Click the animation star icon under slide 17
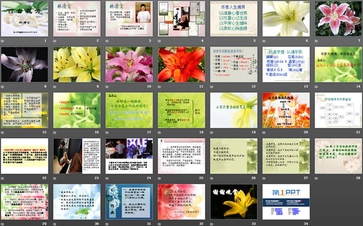Viewport: 363px width, 226px height. [107, 132]
